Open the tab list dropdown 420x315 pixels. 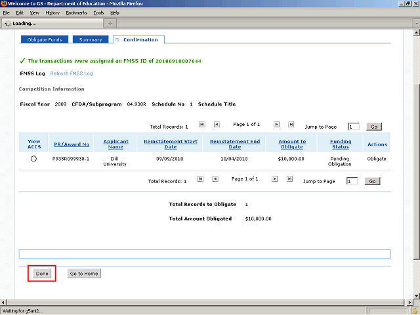click(x=417, y=24)
